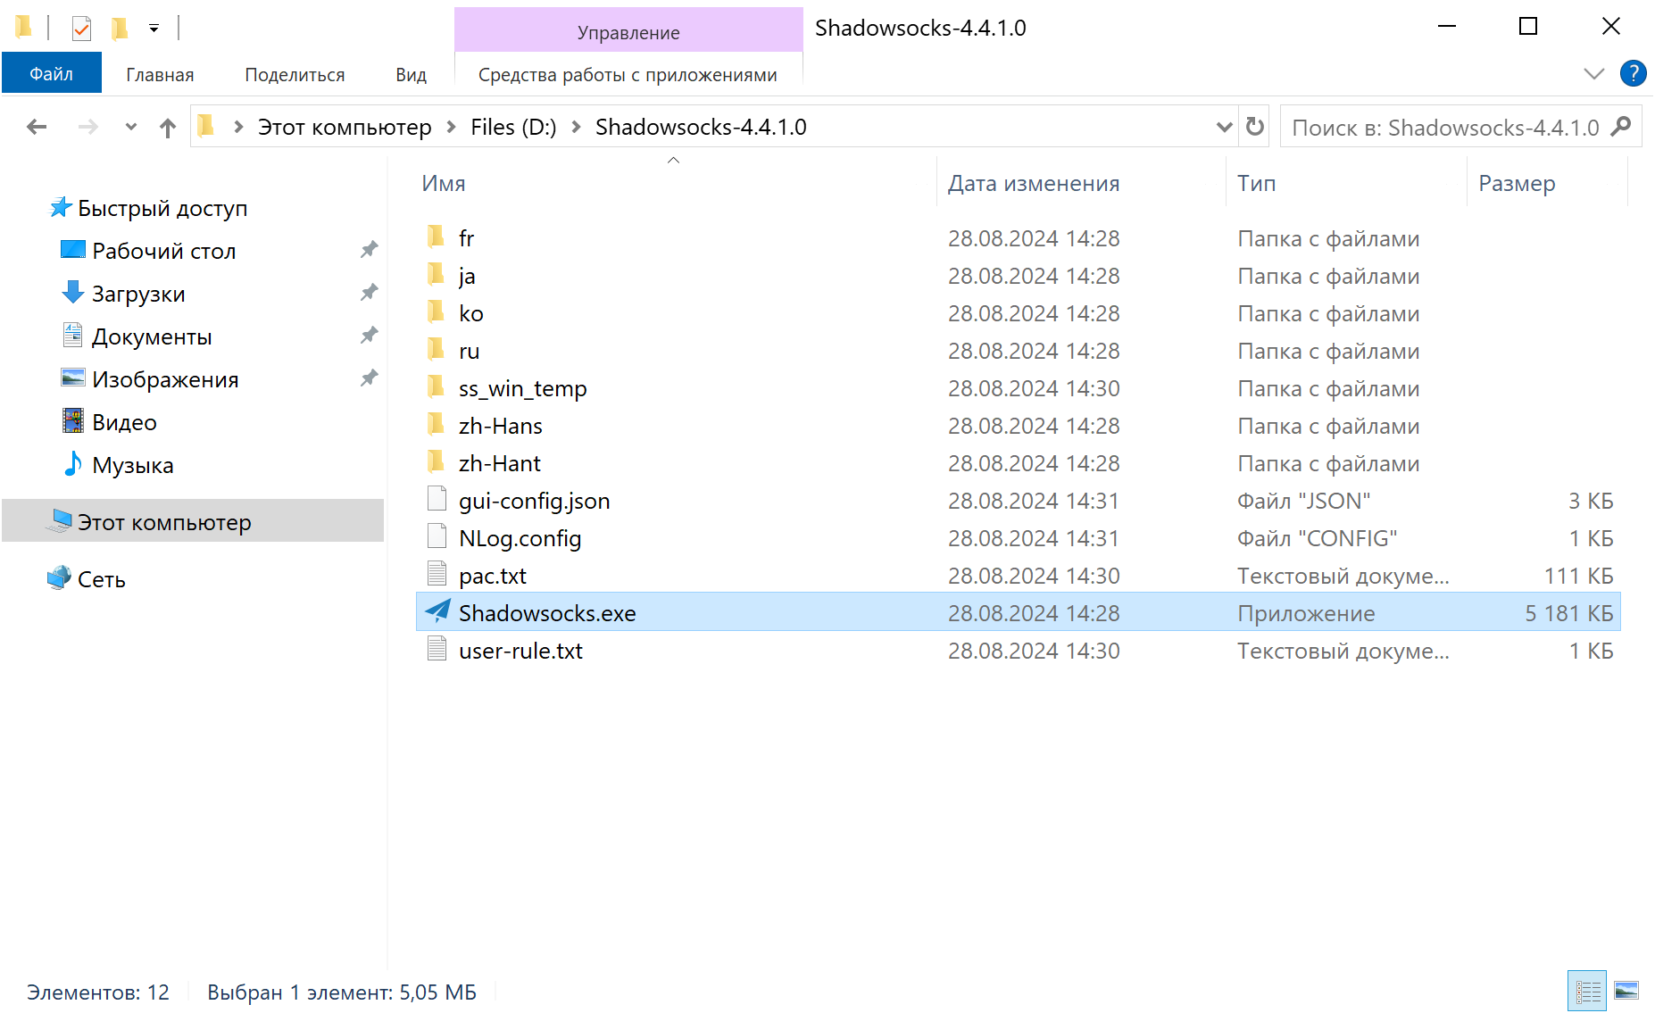
Task: Click the search magnifier icon
Action: [1621, 127]
